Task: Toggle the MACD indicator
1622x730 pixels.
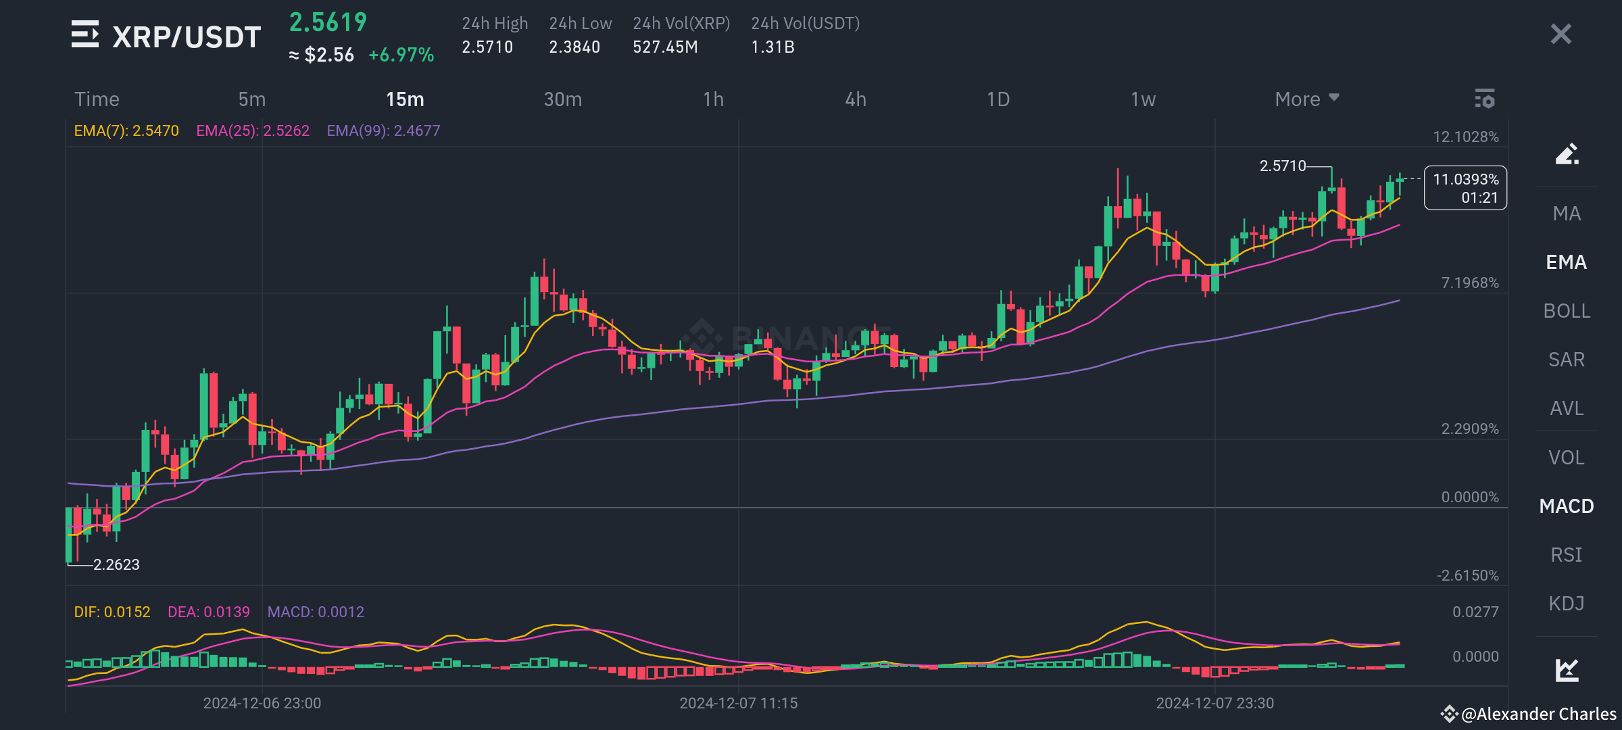Action: pyautogui.click(x=1567, y=506)
